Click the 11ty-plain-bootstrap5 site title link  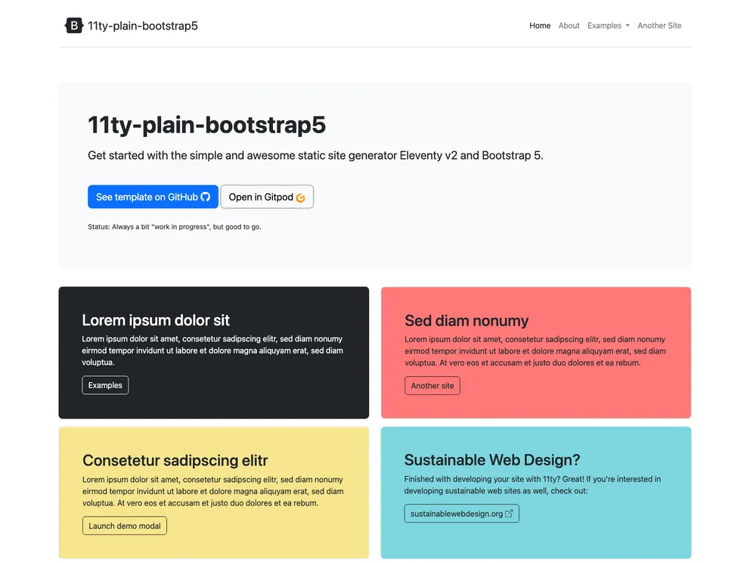tap(143, 25)
